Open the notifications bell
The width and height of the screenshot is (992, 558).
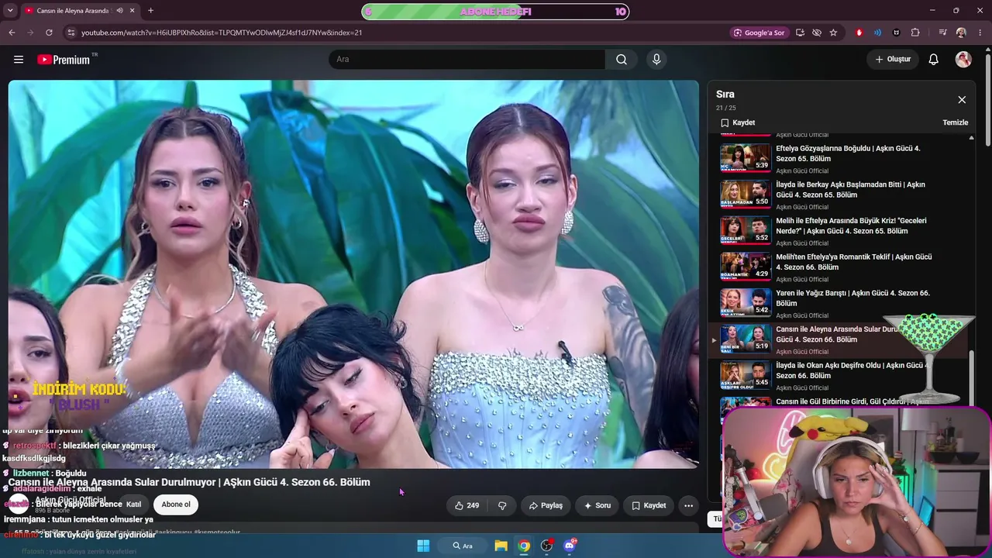pos(934,60)
